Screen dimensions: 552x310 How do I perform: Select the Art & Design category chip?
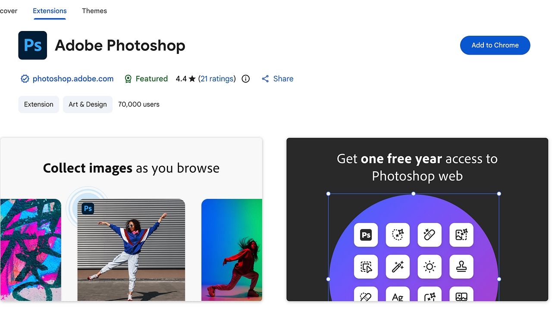88,104
